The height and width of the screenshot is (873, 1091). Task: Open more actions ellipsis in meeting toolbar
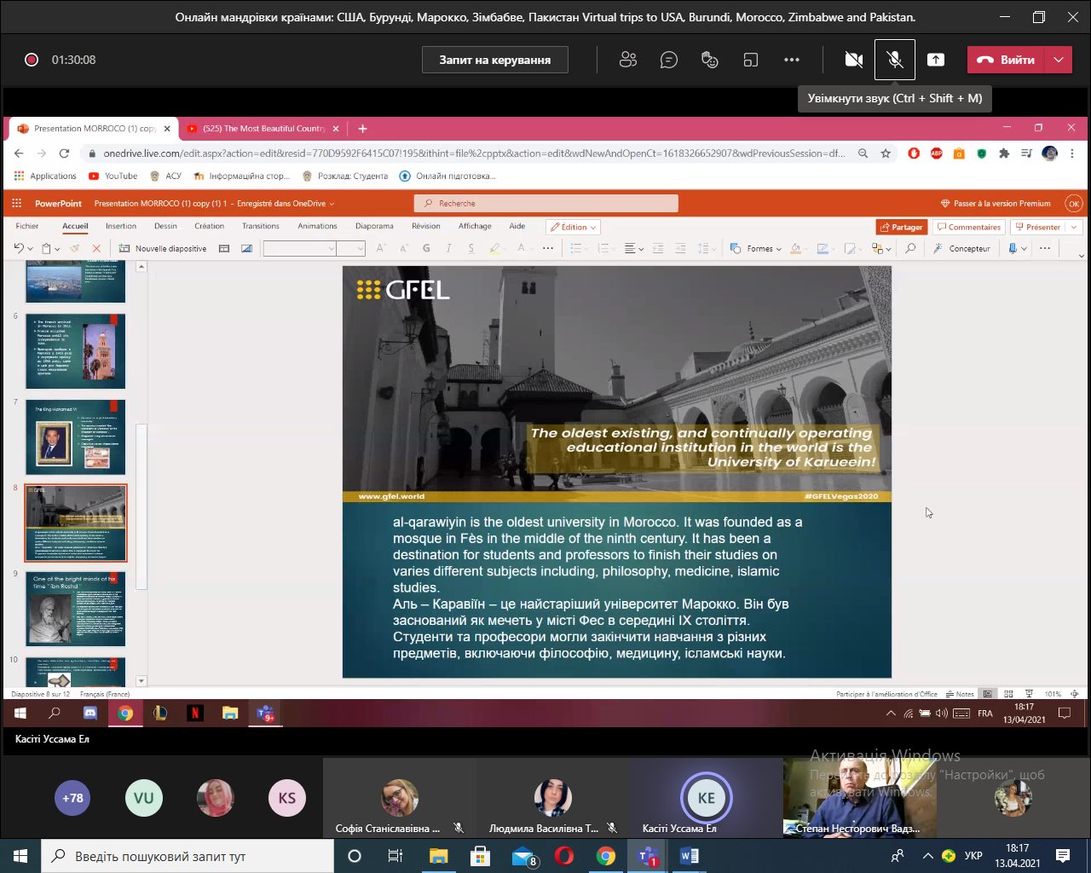click(x=792, y=60)
